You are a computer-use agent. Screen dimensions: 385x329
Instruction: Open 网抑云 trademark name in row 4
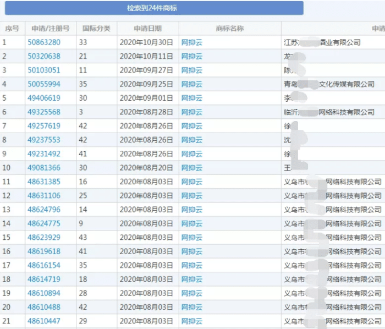click(x=192, y=85)
